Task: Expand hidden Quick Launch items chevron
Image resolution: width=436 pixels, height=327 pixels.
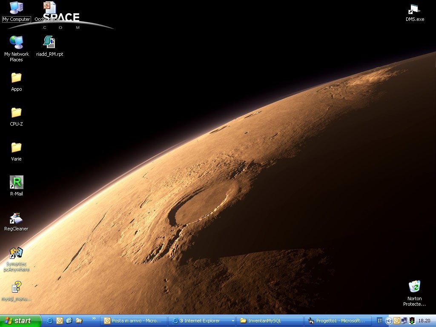Action: (x=94, y=318)
